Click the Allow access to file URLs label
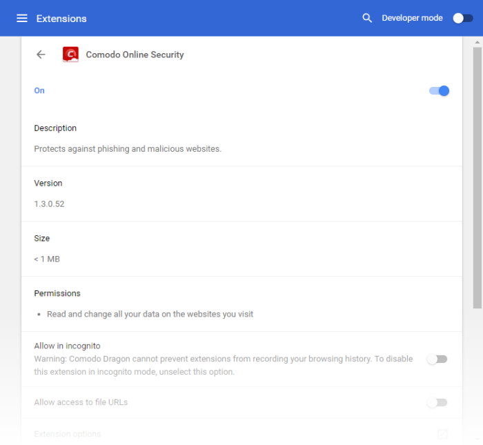Image resolution: width=483 pixels, height=445 pixels. point(81,402)
